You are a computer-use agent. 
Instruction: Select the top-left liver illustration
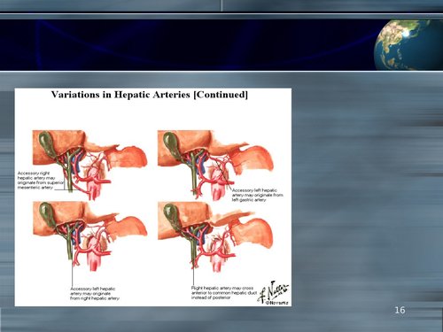click(89, 165)
